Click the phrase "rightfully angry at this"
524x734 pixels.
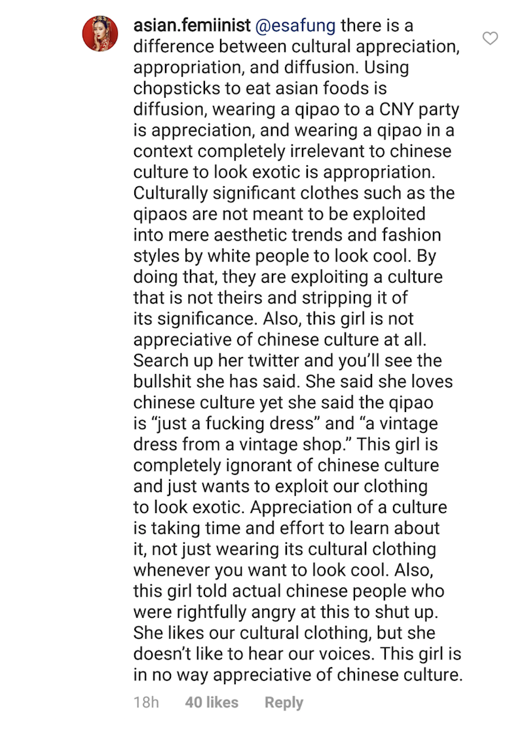271,612
